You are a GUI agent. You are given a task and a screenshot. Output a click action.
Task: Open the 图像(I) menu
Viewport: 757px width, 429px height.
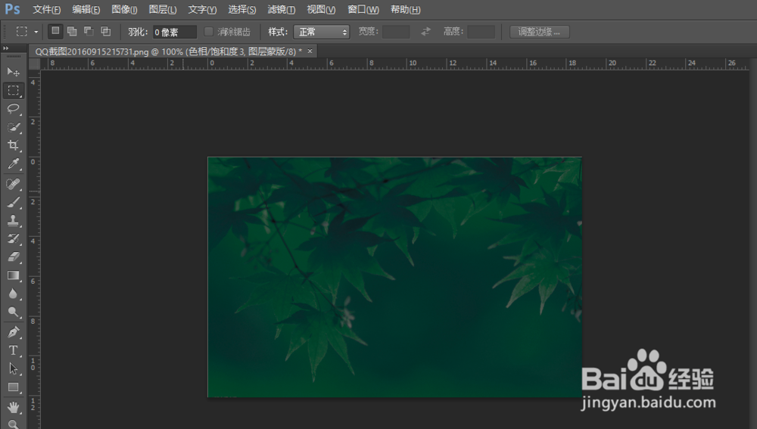[124, 10]
